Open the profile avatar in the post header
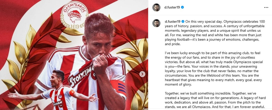The width and height of the screenshot is (272, 110). [x=156, y=7]
